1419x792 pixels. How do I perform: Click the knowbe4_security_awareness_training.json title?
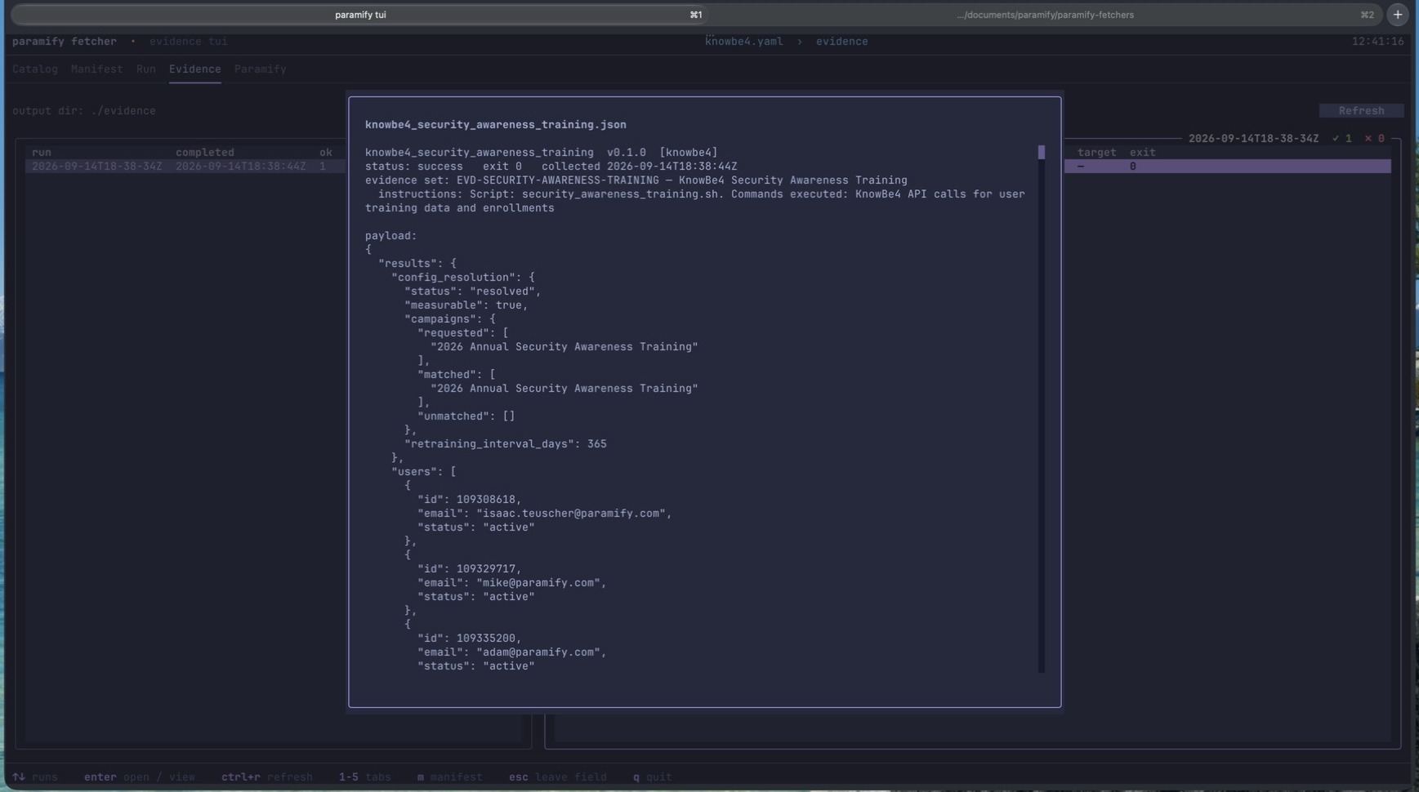pyautogui.click(x=496, y=125)
